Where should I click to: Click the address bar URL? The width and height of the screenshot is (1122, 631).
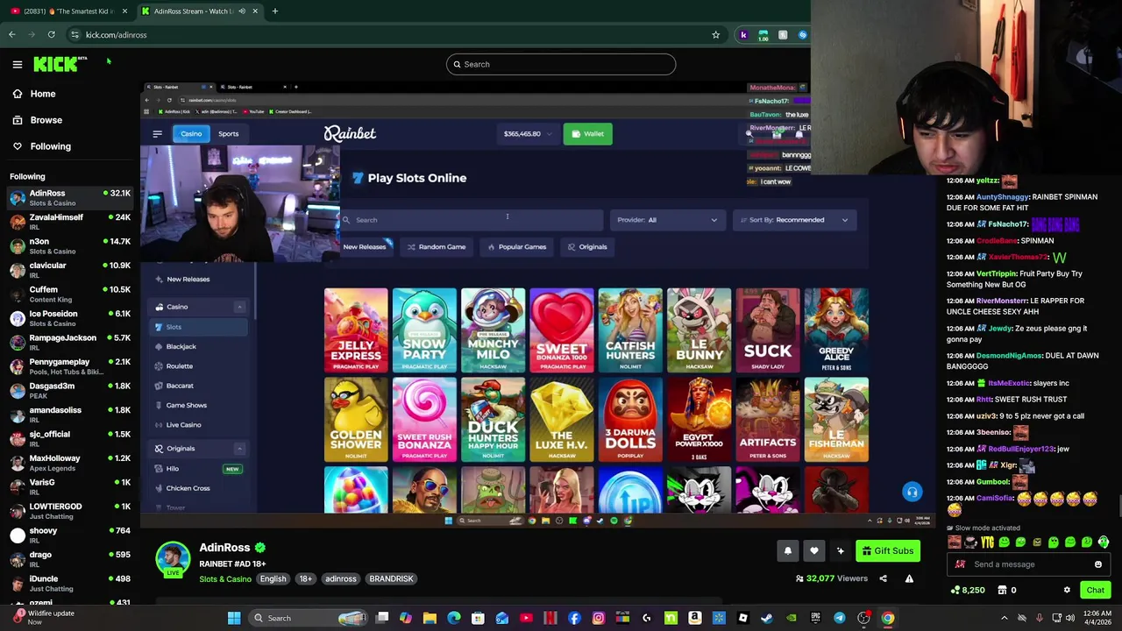click(116, 35)
